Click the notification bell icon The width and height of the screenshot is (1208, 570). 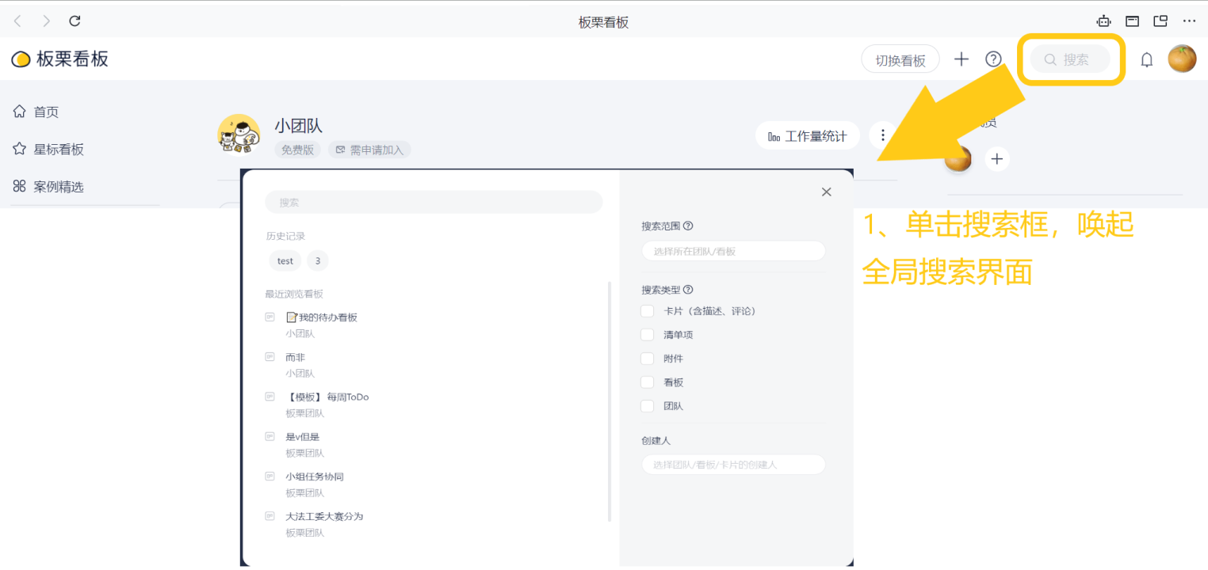click(x=1146, y=60)
